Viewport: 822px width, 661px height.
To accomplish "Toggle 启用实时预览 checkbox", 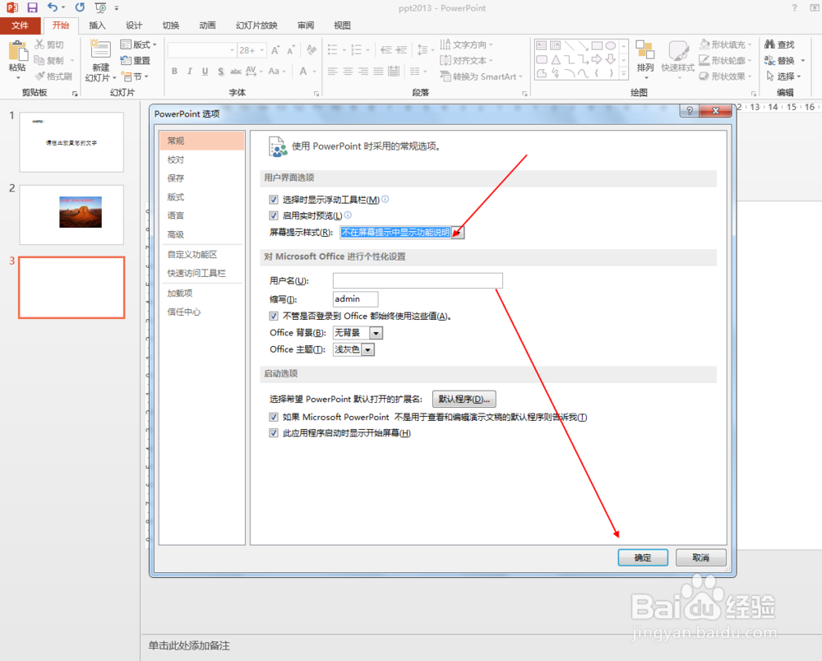I will point(273,215).
